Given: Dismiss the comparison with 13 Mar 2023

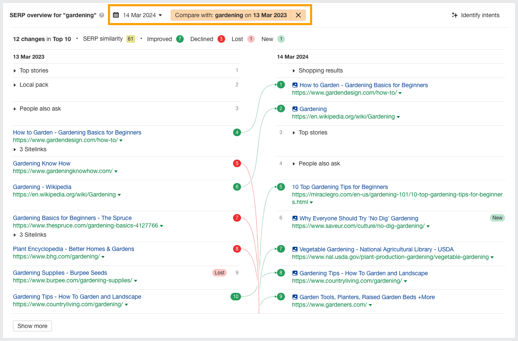Looking at the screenshot, I should click(x=299, y=15).
